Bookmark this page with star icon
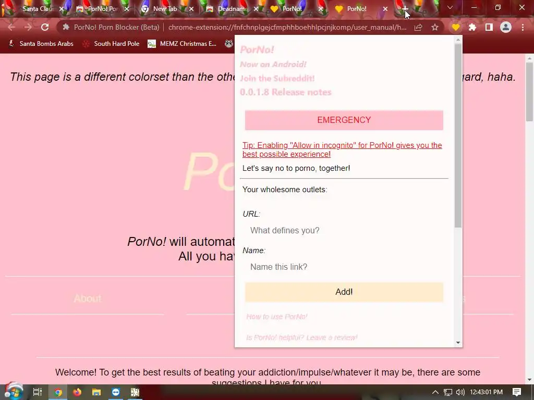Viewport: 534px width, 400px height. [435, 27]
